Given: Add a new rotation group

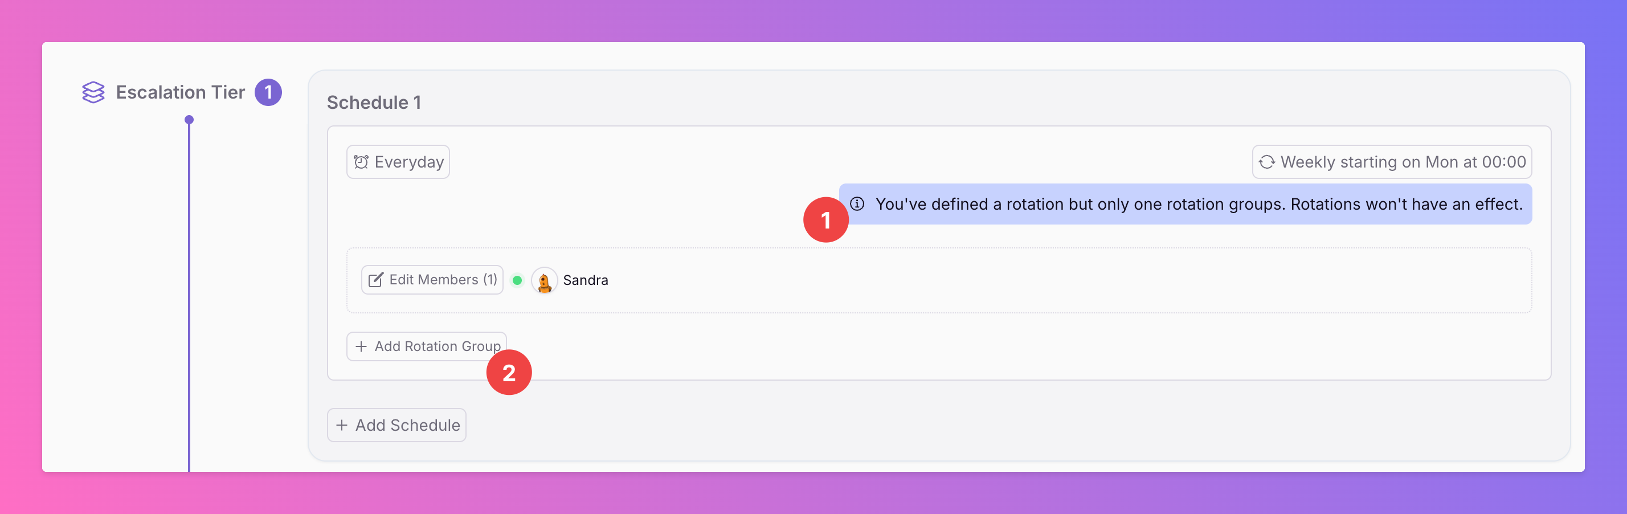Looking at the screenshot, I should [426, 346].
